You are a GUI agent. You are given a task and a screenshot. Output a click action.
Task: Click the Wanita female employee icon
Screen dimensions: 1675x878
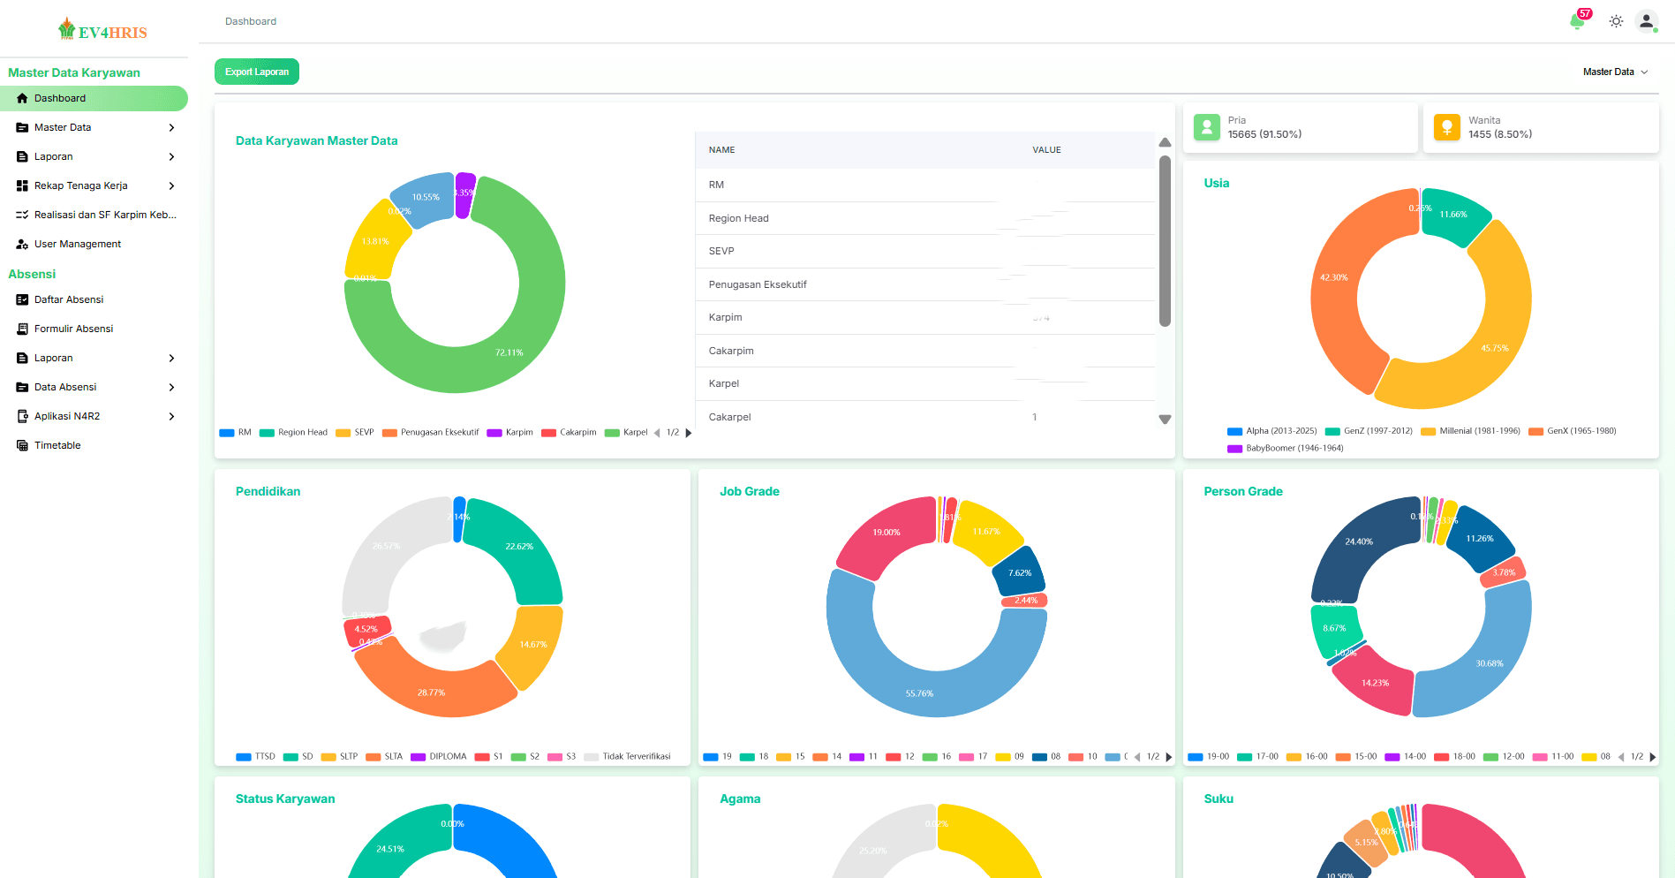pos(1446,127)
